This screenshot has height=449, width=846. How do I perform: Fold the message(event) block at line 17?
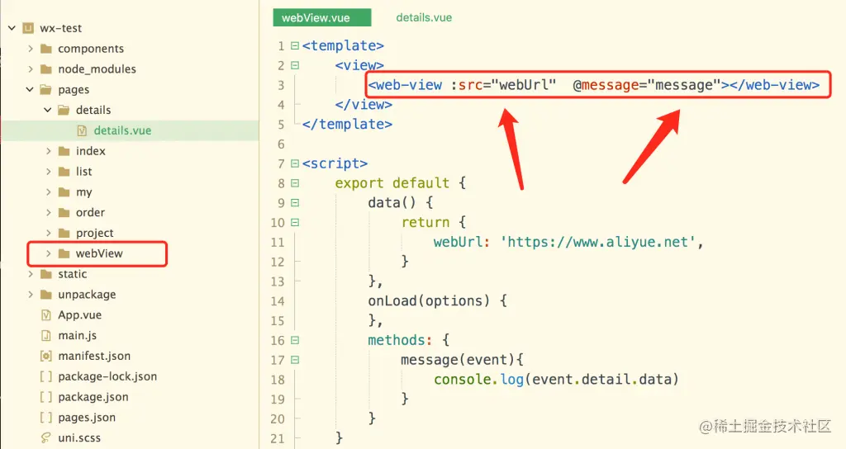pos(295,360)
